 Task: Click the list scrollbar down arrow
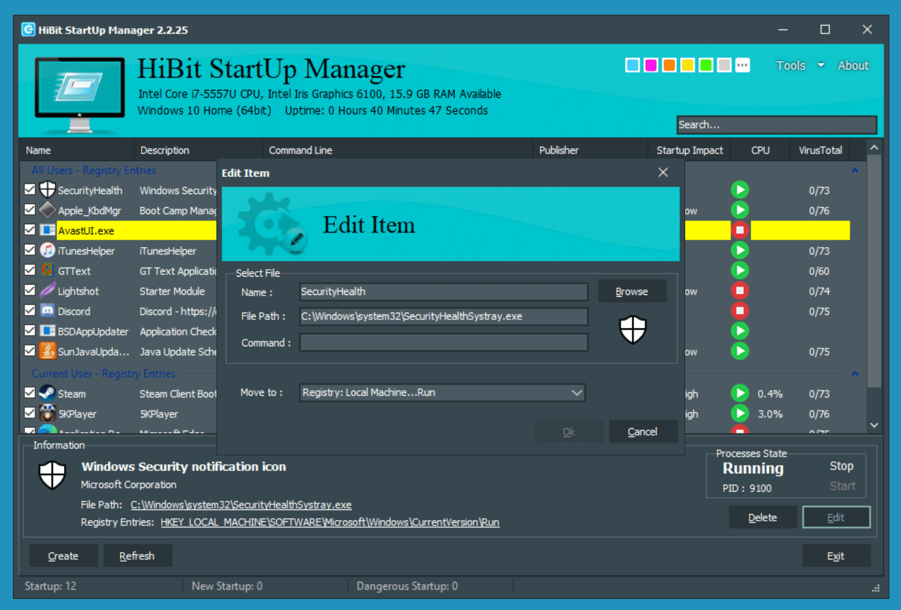click(x=874, y=425)
